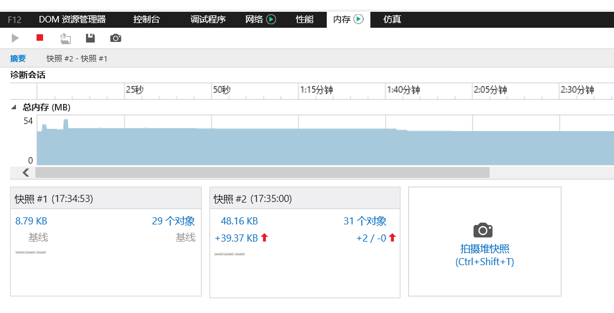Click the 2:30分钟 timeline marker
614x313 pixels.
[x=577, y=90]
